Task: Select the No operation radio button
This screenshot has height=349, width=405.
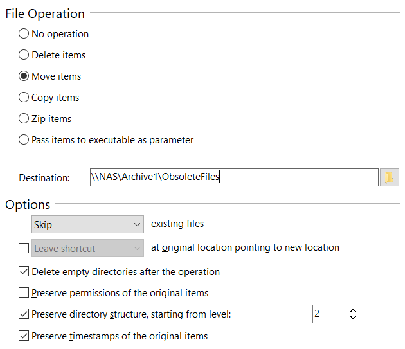Action: point(24,34)
